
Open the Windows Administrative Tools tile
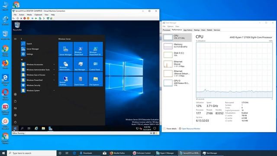click(x=65, y=64)
